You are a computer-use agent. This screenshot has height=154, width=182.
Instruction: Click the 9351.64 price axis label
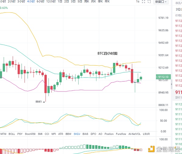point(163,55)
